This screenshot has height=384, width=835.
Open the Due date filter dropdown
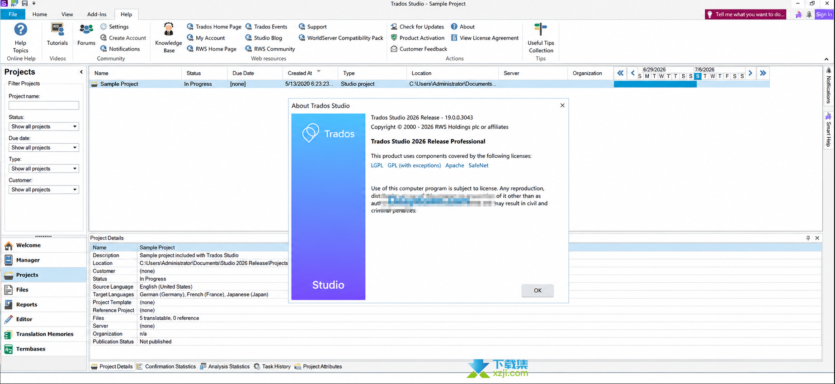[44, 148]
